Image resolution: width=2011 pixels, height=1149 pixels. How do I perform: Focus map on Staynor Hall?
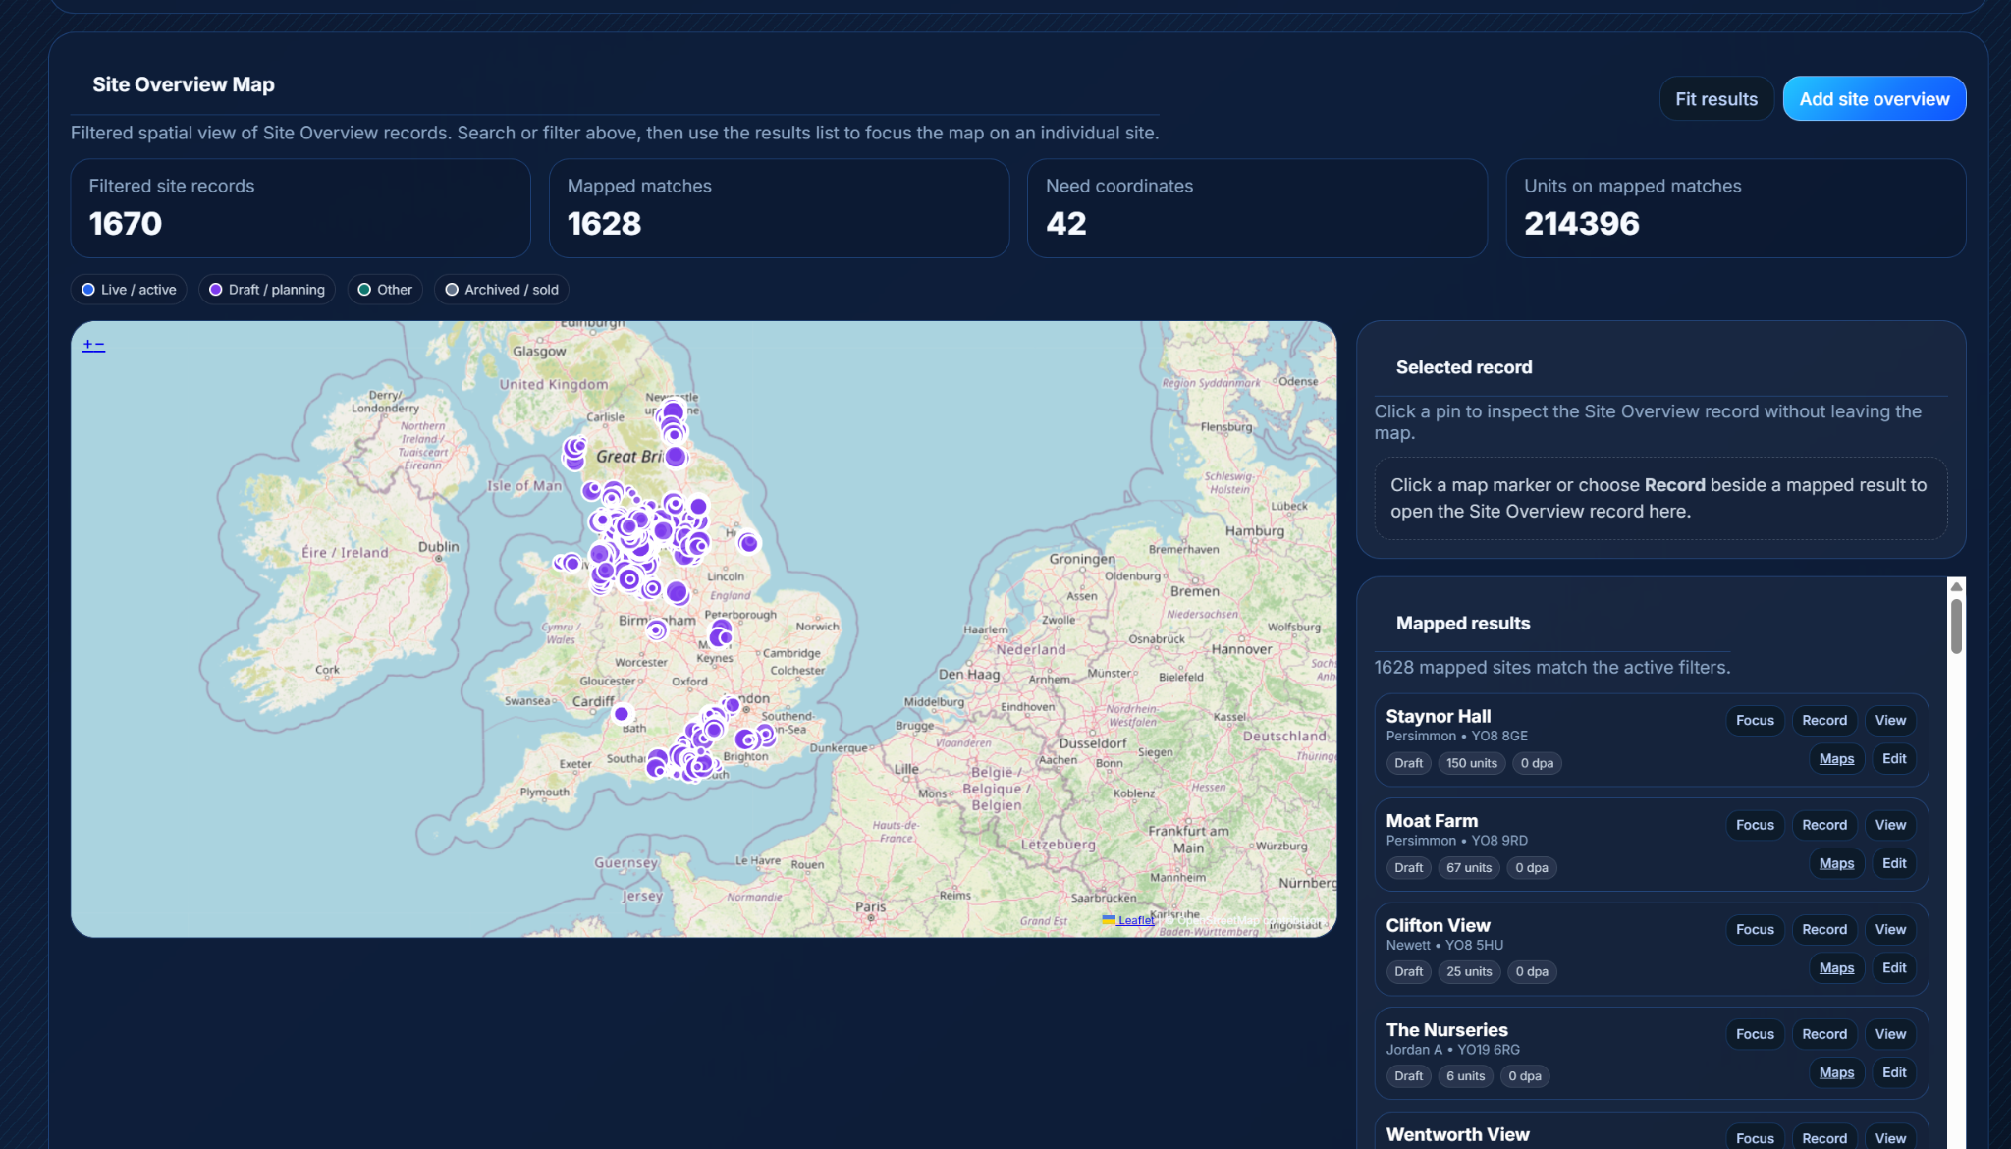[1755, 721]
